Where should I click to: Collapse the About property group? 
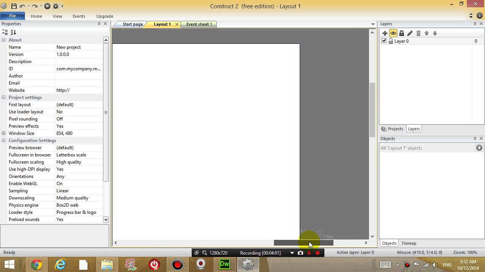pyautogui.click(x=3, y=40)
